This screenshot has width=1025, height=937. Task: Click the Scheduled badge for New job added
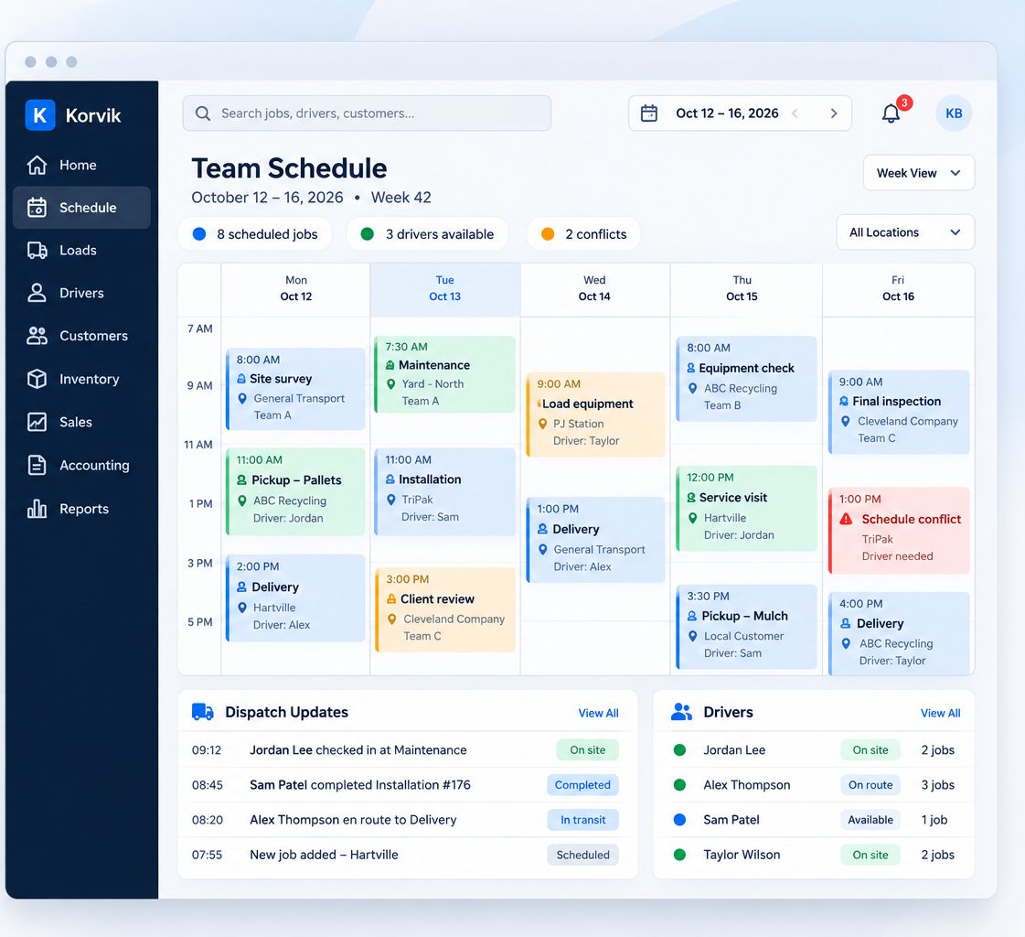click(582, 855)
